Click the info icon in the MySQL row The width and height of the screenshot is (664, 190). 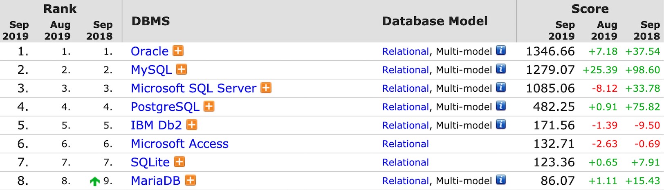501,69
